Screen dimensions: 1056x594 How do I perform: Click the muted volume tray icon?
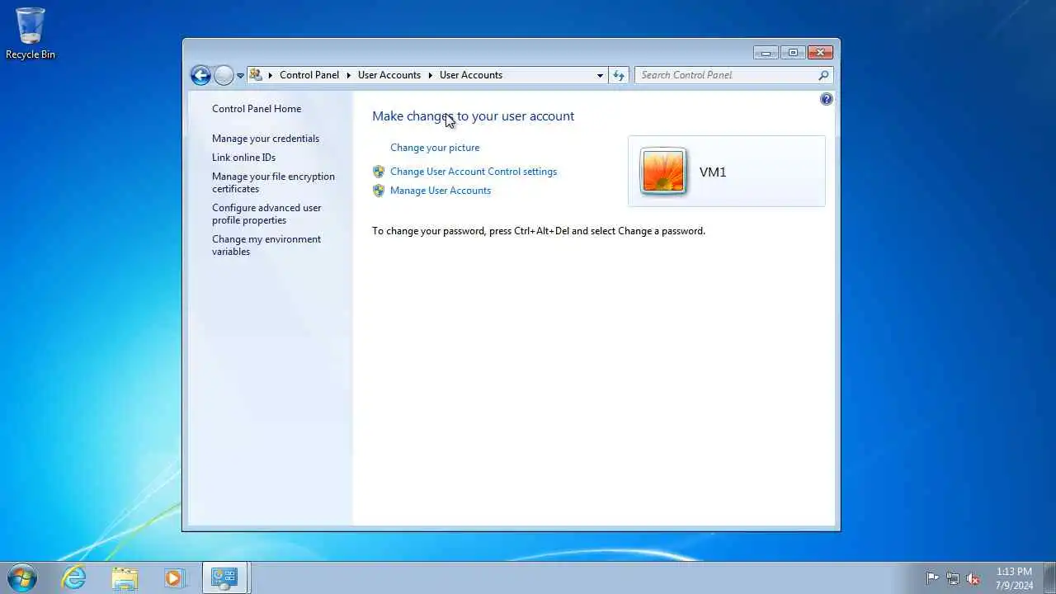pyautogui.click(x=973, y=578)
